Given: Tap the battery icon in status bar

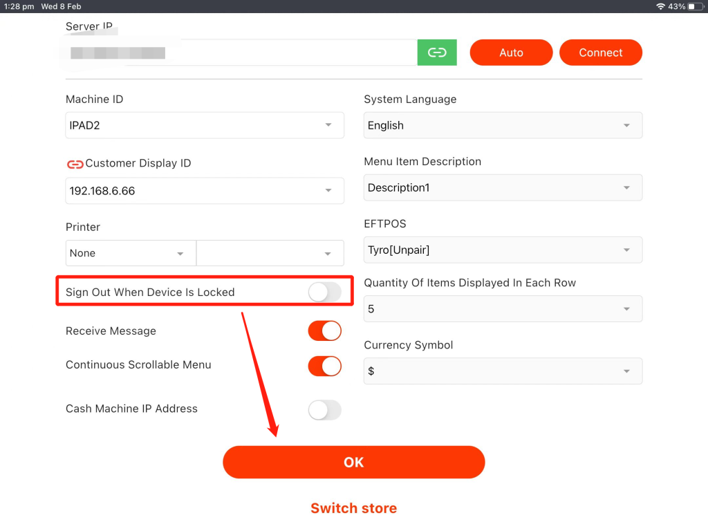Looking at the screenshot, I should (695, 6).
